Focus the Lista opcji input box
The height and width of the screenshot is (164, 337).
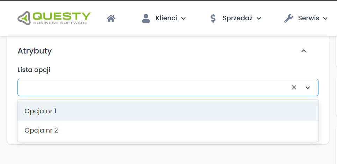click(x=150, y=87)
